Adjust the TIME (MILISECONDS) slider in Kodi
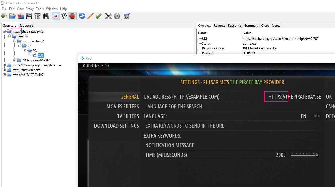The image size is (335, 187). tap(305, 155)
